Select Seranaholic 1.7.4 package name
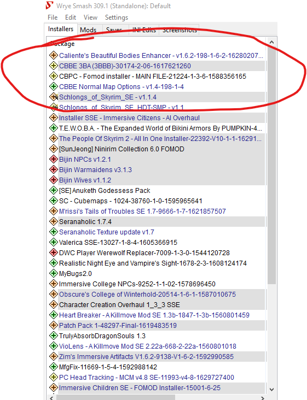Viewport: 307px width, 400px height. point(85,222)
